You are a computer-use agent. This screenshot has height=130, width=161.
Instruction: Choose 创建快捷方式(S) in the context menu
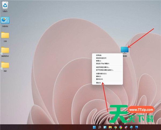101,74
